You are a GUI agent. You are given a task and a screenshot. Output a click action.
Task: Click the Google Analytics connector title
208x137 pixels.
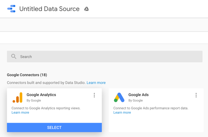tap(41, 95)
